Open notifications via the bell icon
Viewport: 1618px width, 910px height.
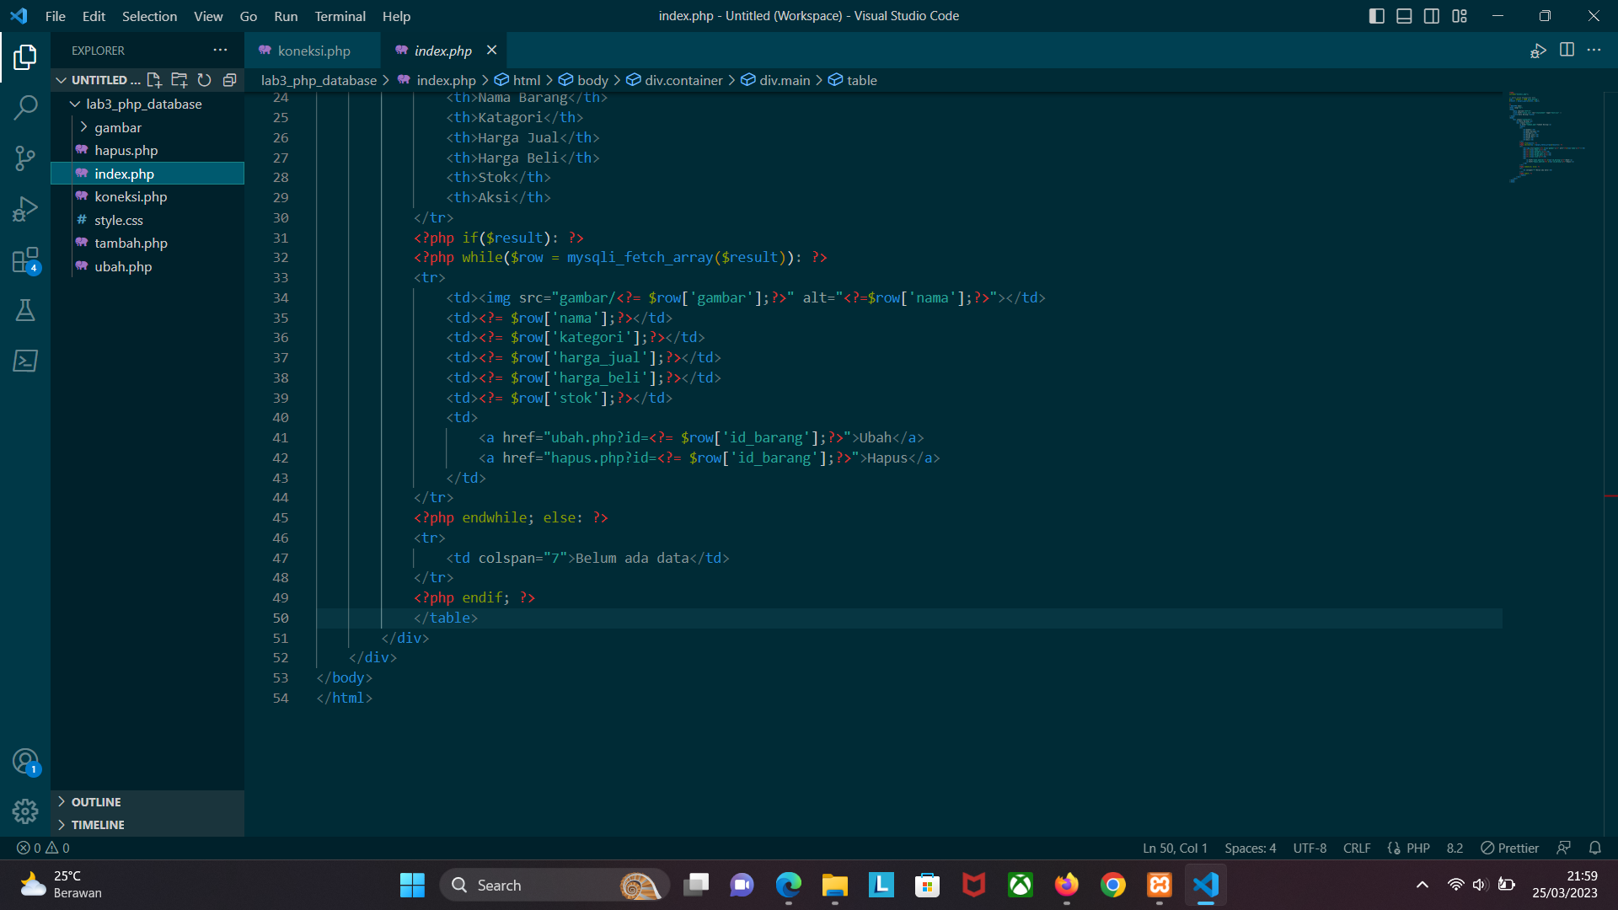click(x=1595, y=848)
